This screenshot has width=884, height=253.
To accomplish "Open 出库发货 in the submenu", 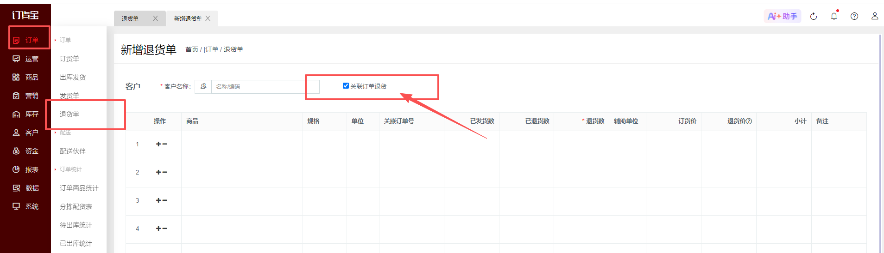I will click(x=73, y=77).
